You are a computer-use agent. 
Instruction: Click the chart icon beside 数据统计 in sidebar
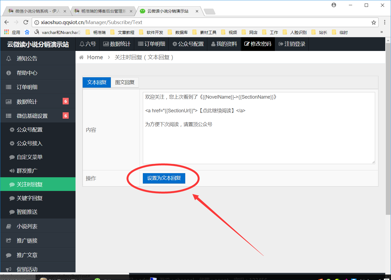point(9,102)
